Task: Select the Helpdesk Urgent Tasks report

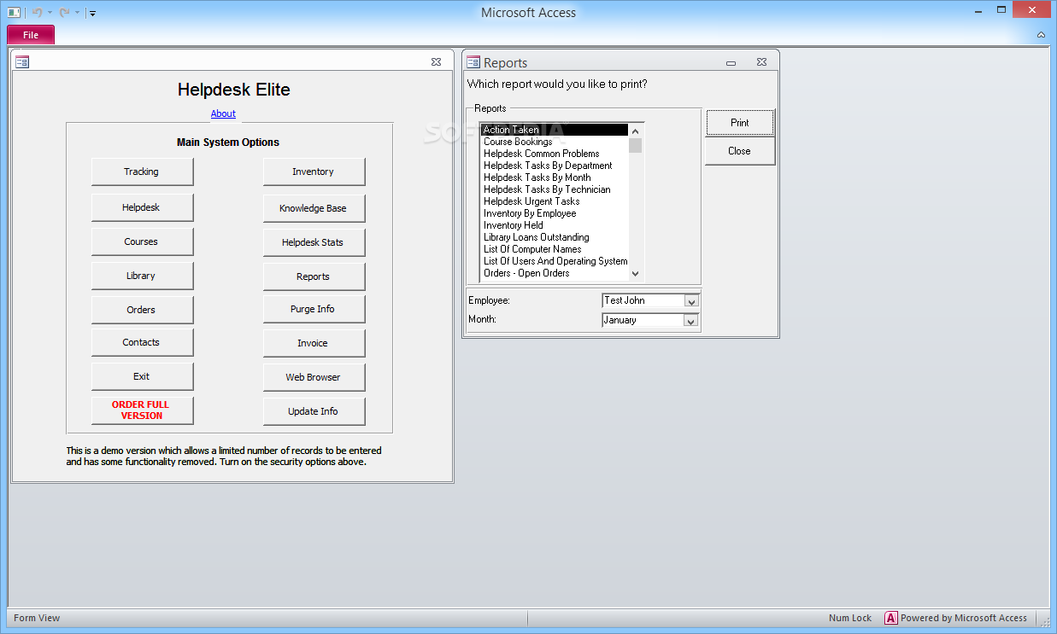Action: [x=555, y=201]
